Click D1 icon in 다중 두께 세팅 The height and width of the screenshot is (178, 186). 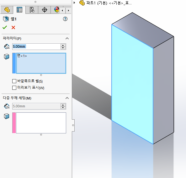click(7, 106)
